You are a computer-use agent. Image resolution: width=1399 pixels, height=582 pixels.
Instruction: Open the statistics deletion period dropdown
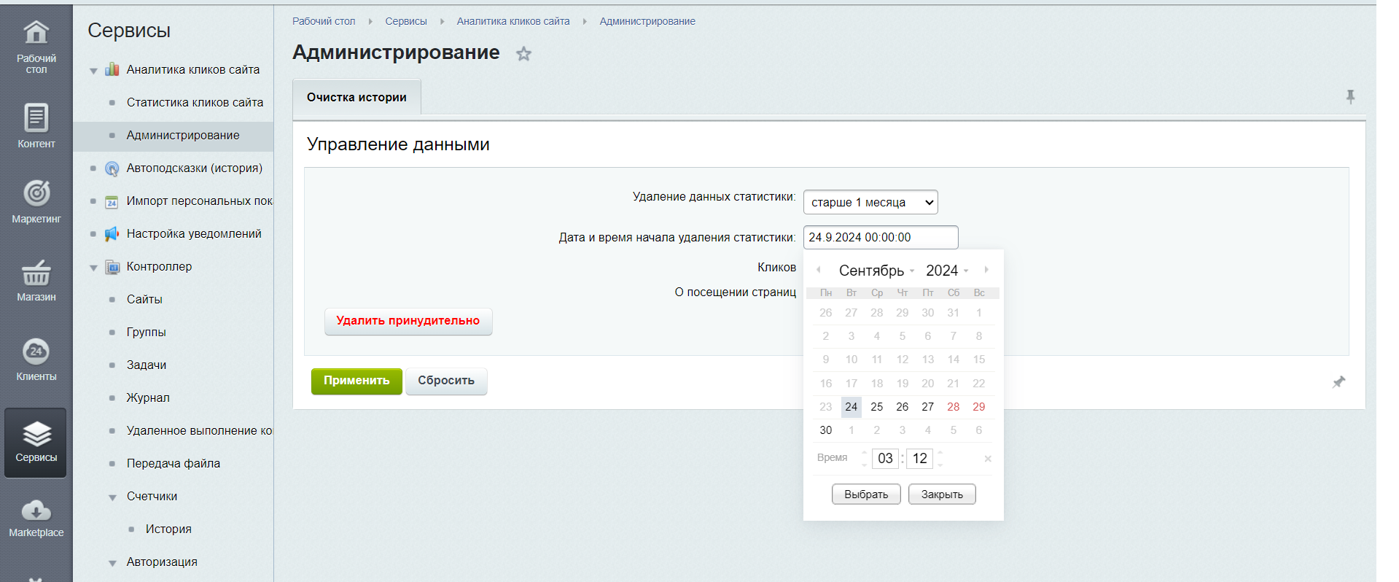[870, 202]
